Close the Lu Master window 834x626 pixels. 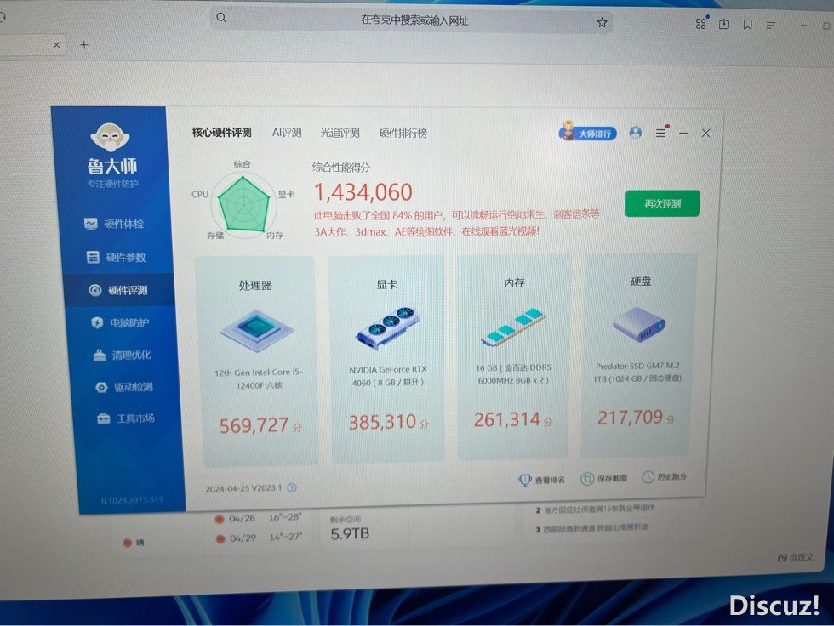point(705,134)
